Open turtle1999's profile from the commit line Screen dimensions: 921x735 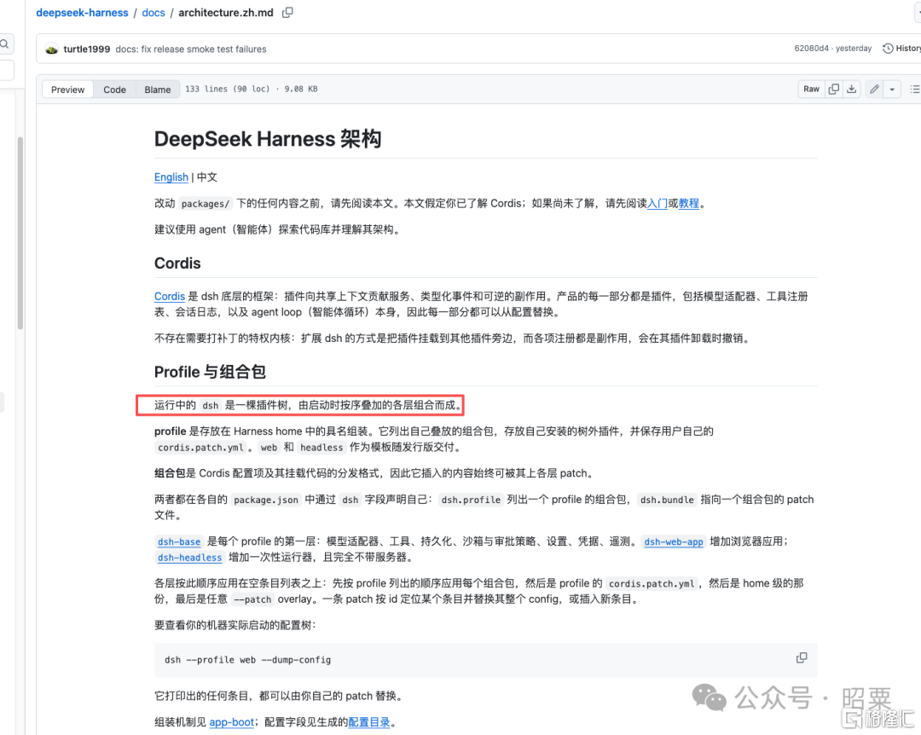pyautogui.click(x=86, y=49)
